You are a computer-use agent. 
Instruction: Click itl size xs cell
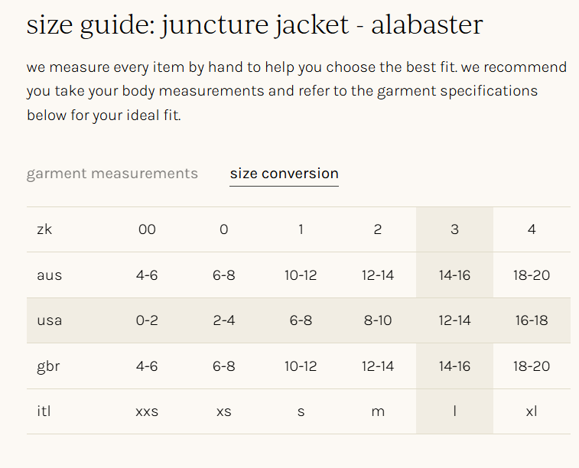pyautogui.click(x=224, y=411)
